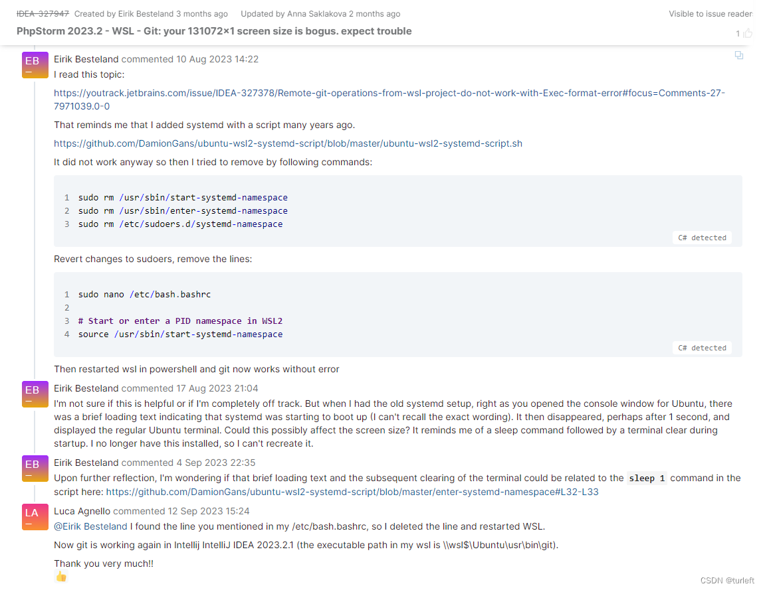This screenshot has height=590, width=765.
Task: Open the youtrack IDEA-327378 issue link
Action: [389, 100]
